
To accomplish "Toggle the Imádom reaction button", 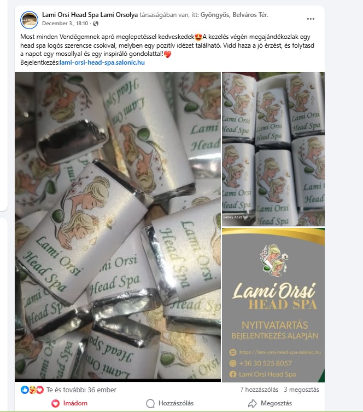I will [x=69, y=403].
